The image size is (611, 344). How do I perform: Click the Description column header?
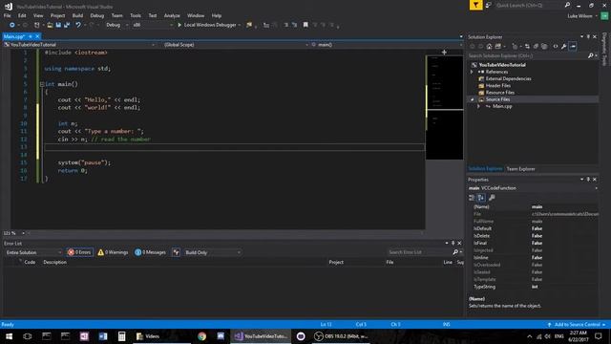pos(55,263)
